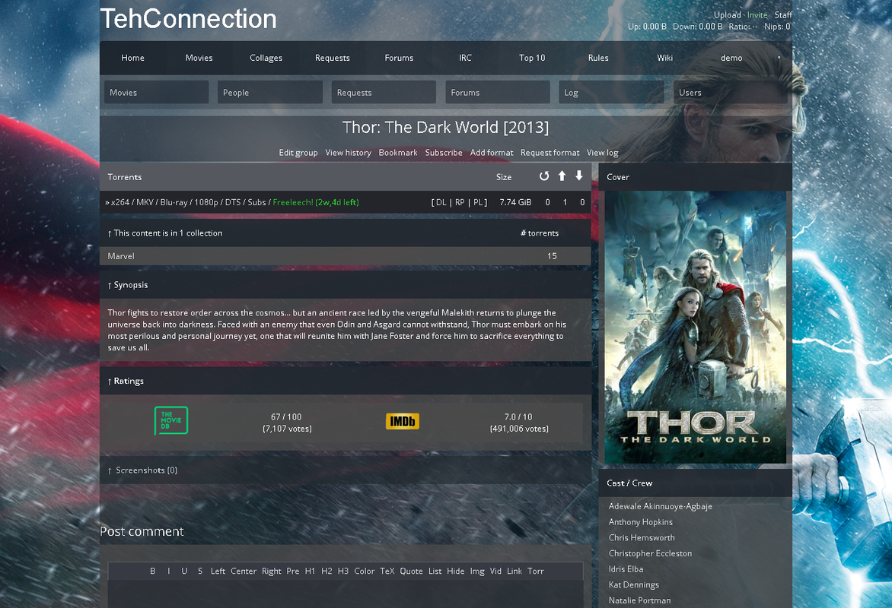This screenshot has width=892, height=608.
Task: Subscribe to this movie's comments
Action: tap(444, 152)
